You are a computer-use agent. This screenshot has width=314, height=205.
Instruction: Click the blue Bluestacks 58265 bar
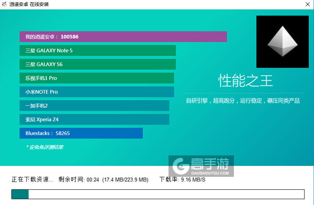click(x=81, y=133)
